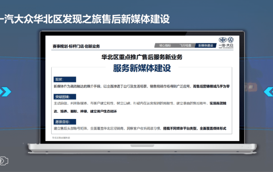Click the blue left-pointing double chevron arrow
Viewport: 273px width, 172px height.
click(268, 92)
